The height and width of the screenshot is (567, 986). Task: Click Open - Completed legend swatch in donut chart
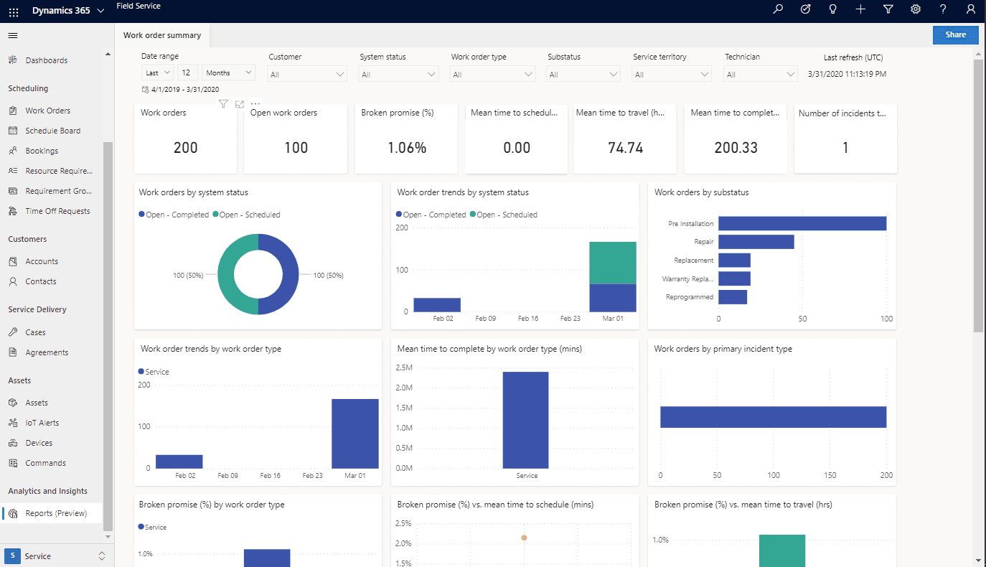(x=142, y=215)
